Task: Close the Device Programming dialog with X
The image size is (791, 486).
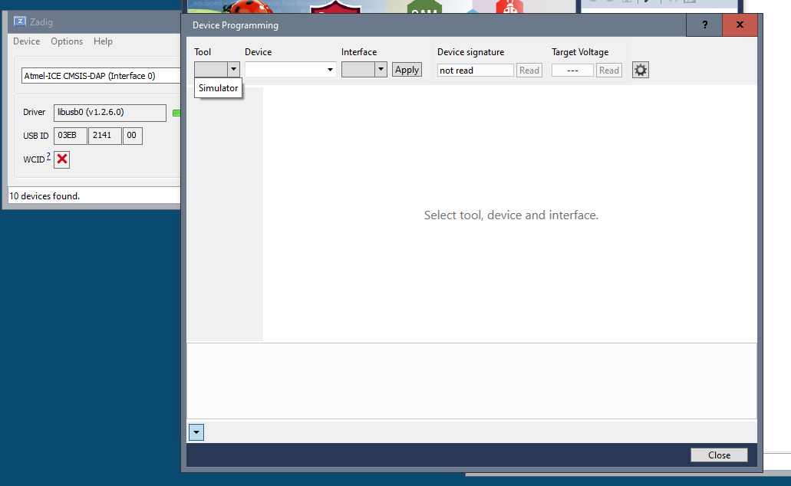Action: (x=740, y=25)
